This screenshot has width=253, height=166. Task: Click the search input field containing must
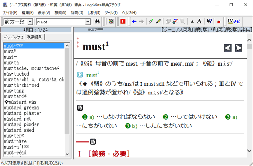tap(61, 22)
